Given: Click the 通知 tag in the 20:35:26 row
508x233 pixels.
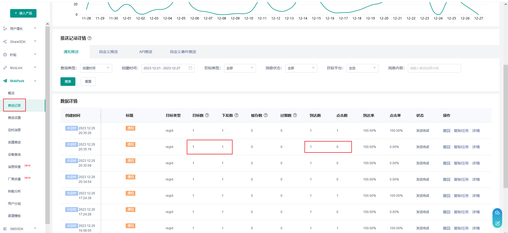Looking at the screenshot, I should click(x=131, y=128).
